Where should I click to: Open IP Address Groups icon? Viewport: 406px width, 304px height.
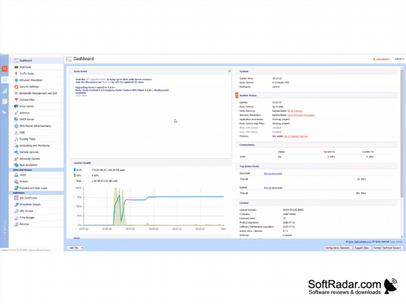point(16,204)
